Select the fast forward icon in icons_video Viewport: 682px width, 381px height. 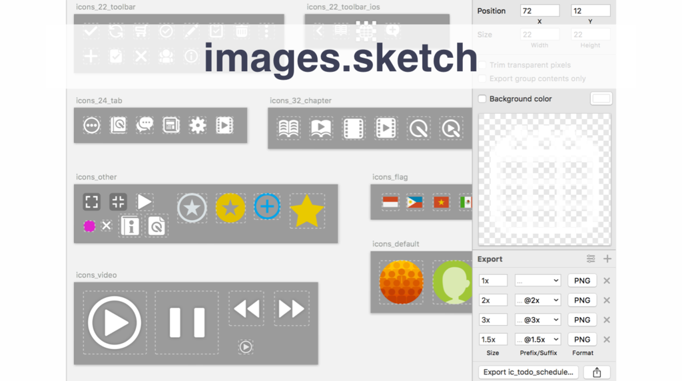[x=292, y=309]
